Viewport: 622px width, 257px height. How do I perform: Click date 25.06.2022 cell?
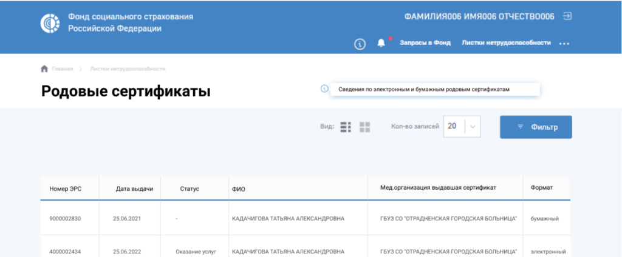[x=126, y=252]
